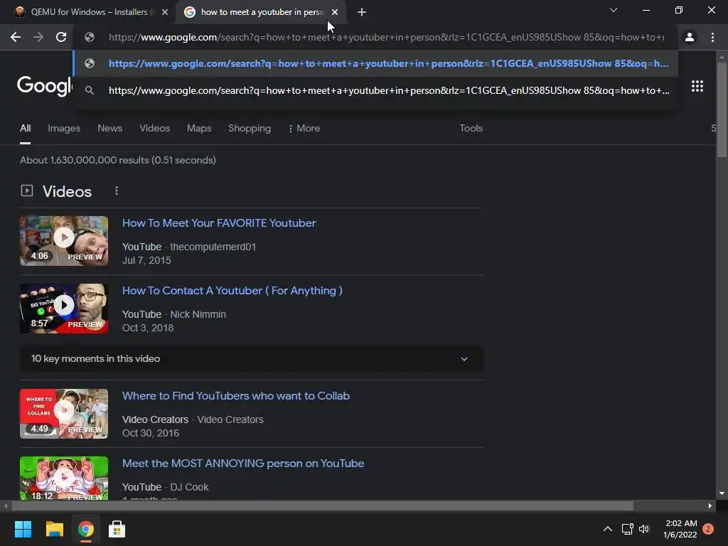Open 'How To Meet Your FAVORITE Youtuber' link
728x546 pixels.
tap(219, 223)
